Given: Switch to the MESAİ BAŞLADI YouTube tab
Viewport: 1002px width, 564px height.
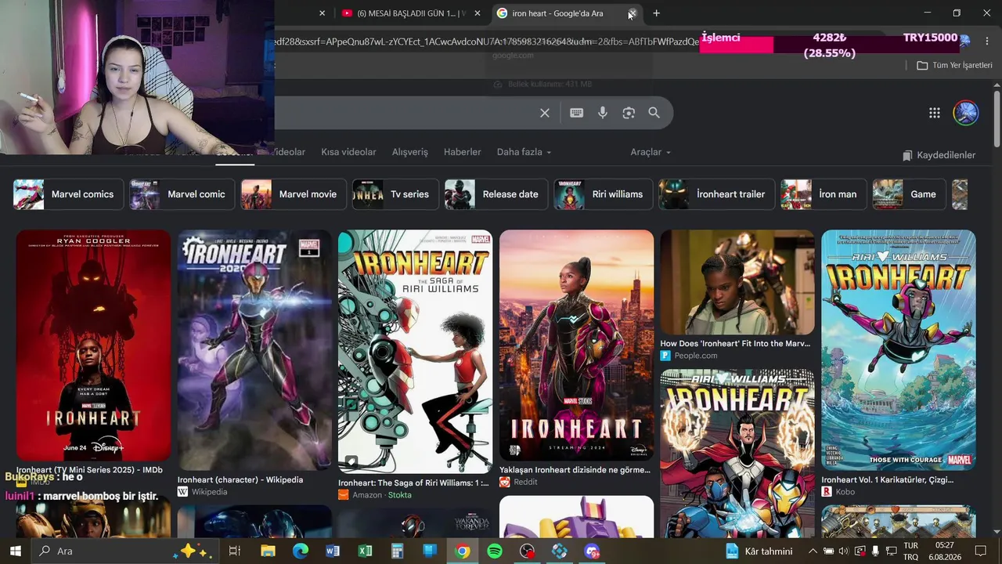Looking at the screenshot, I should [410, 13].
